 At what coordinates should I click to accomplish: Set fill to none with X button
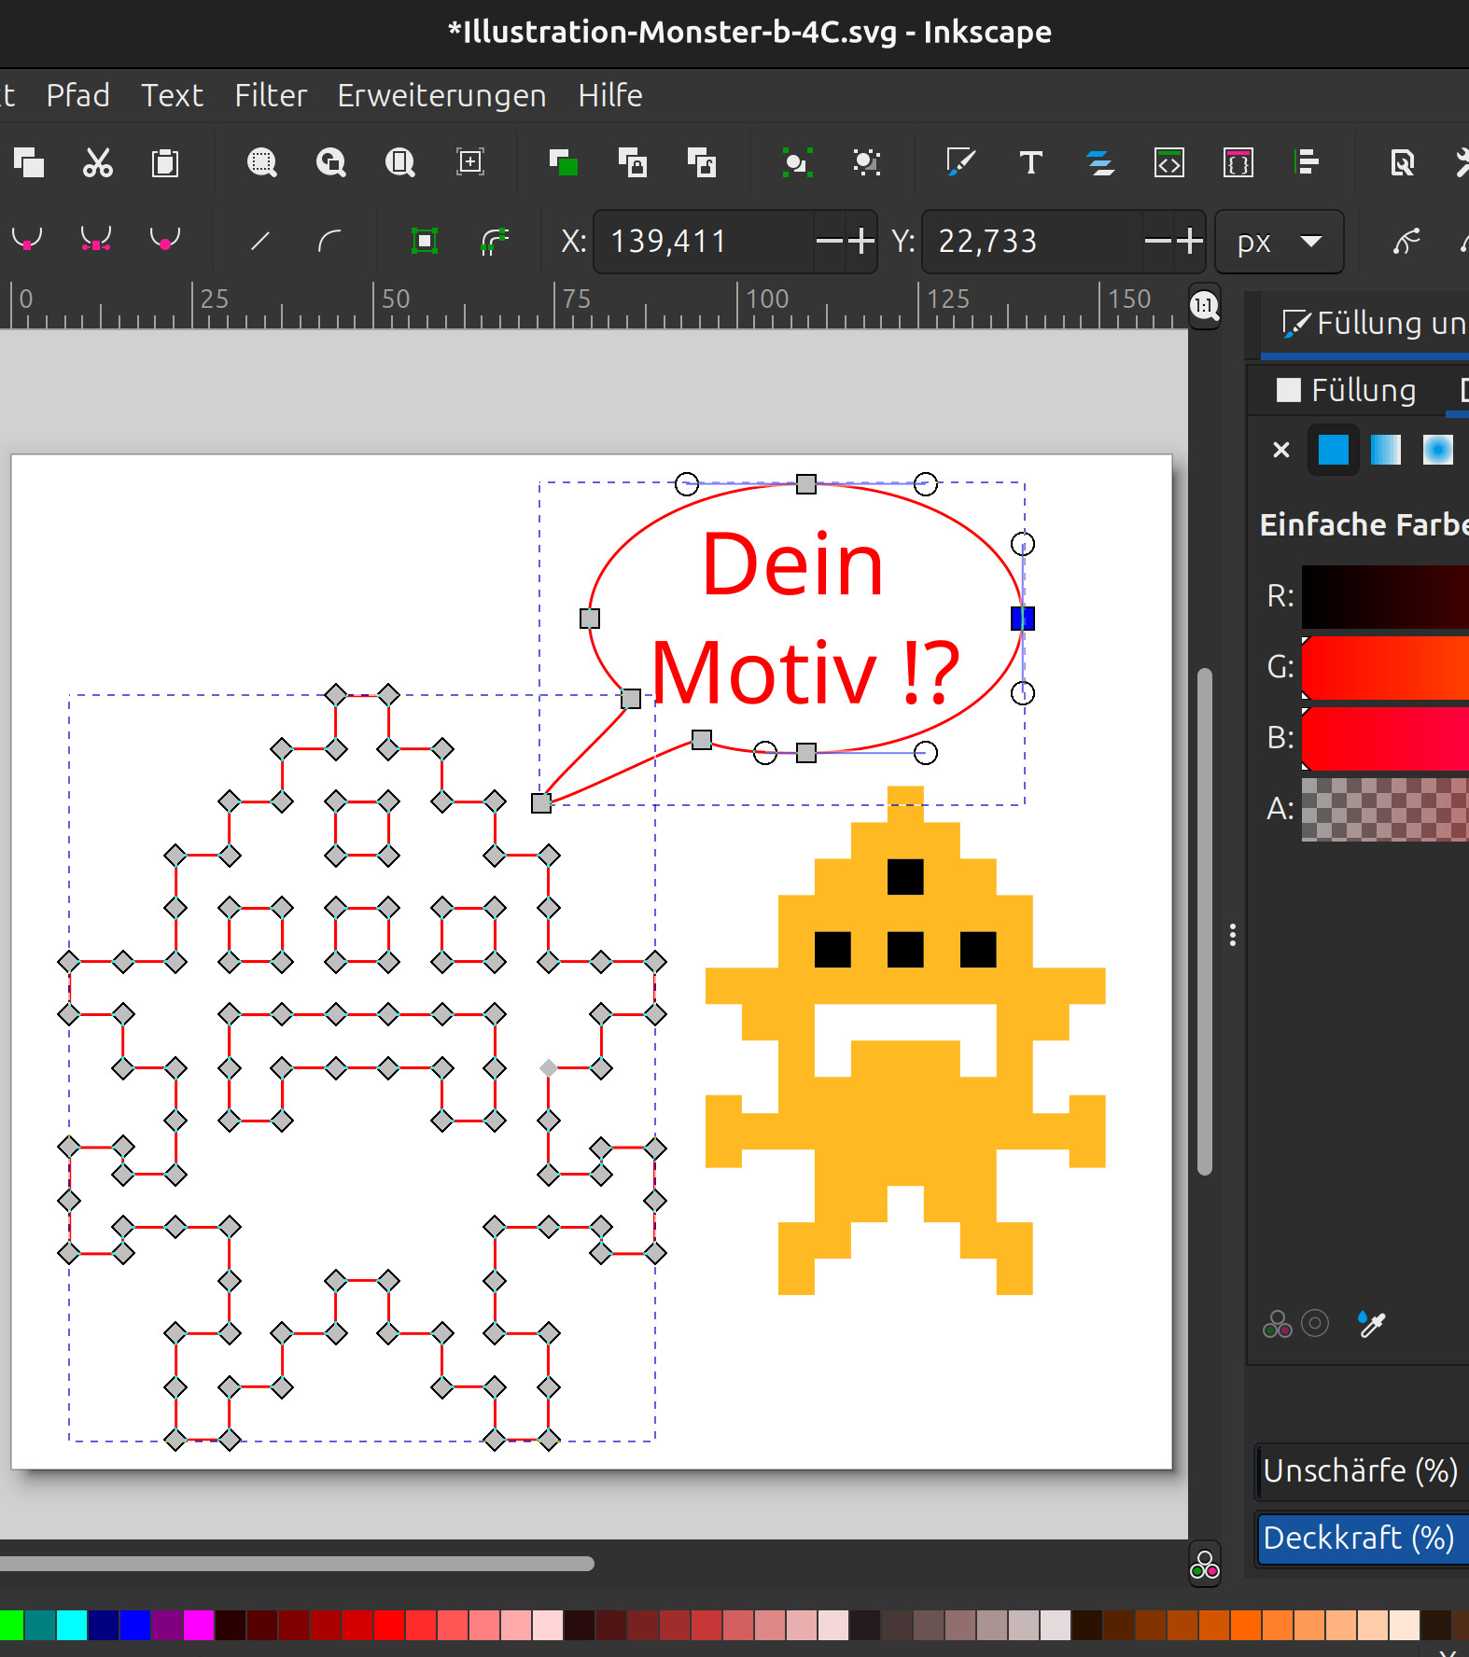pos(1280,451)
